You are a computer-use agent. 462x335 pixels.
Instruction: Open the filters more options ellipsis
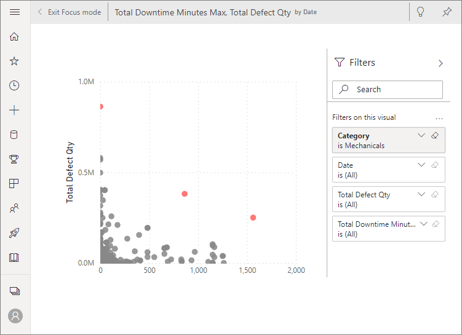(439, 117)
